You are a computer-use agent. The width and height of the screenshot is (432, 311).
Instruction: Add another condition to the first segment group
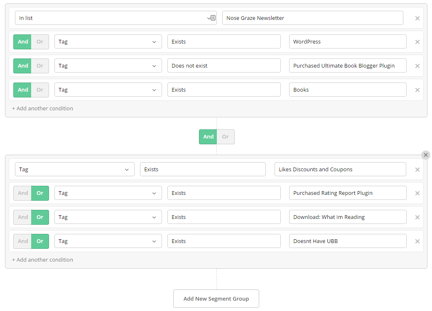[x=42, y=109]
